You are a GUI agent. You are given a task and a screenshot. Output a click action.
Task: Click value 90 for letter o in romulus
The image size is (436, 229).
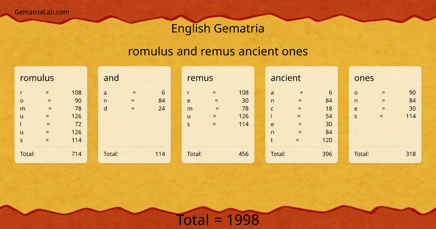[78, 100]
